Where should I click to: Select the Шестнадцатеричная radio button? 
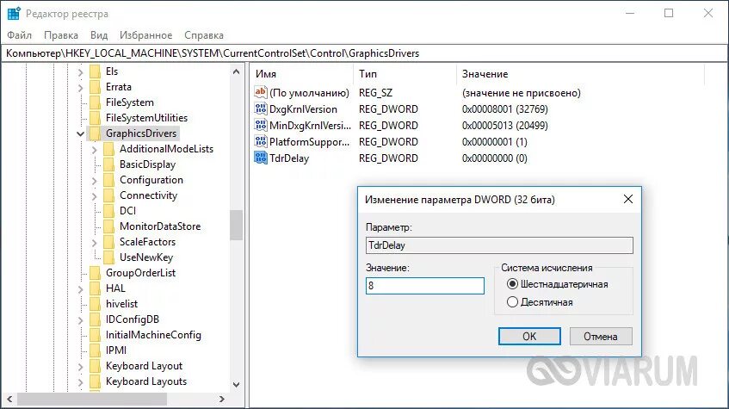point(512,284)
